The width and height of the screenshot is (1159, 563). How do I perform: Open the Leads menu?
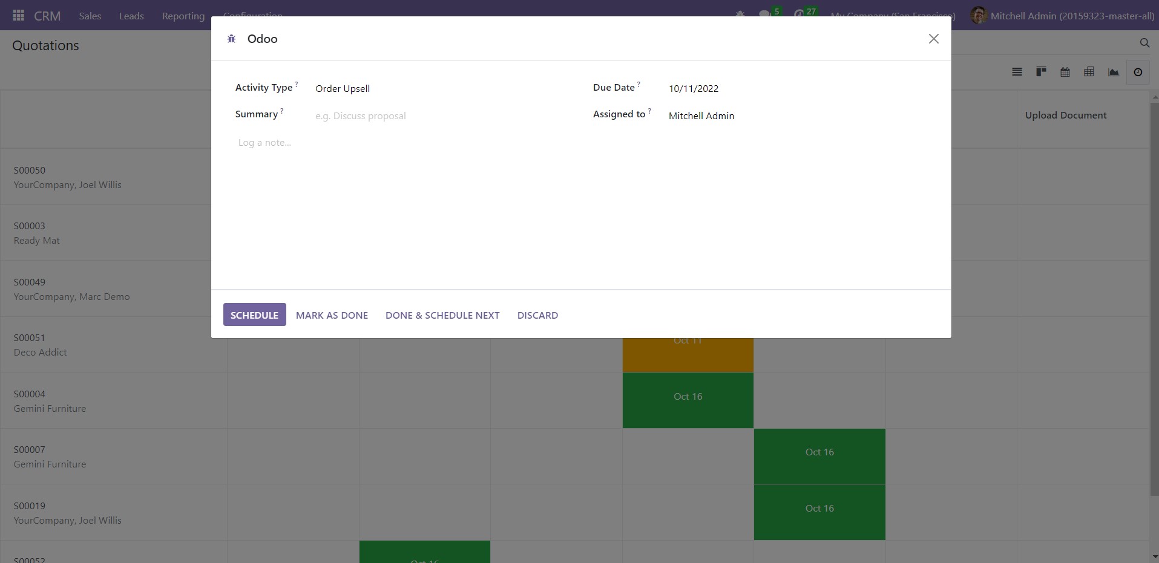click(131, 16)
